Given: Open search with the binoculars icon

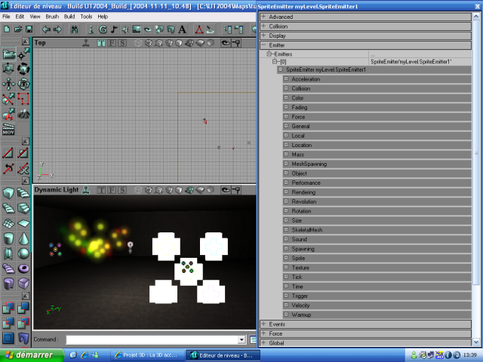Looking at the screenshot, I should (x=75, y=29).
